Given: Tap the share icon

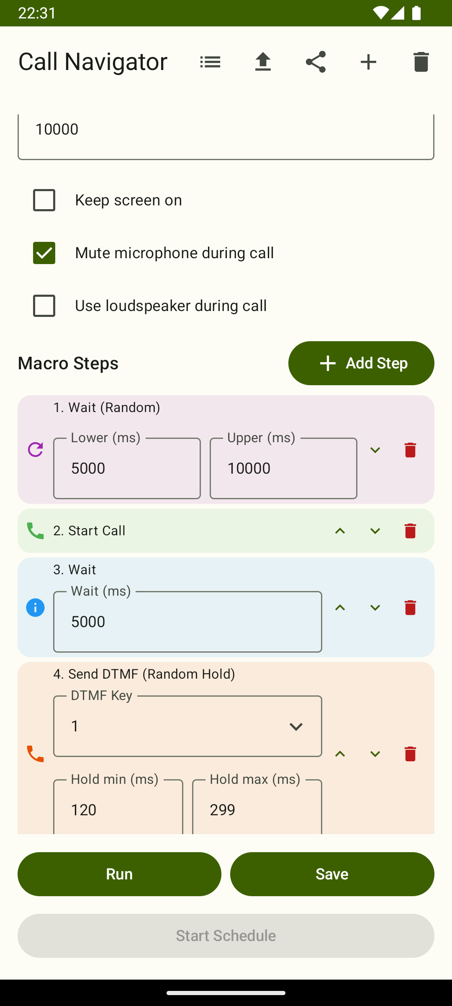Looking at the screenshot, I should [x=316, y=62].
